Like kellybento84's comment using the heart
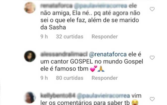Image resolution: width=167 pixels, height=105 pixels. (152, 99)
